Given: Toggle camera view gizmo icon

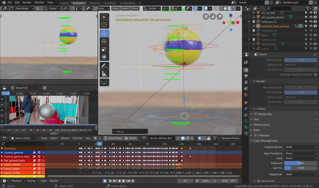Looking at the screenshot, I should coord(206,17).
